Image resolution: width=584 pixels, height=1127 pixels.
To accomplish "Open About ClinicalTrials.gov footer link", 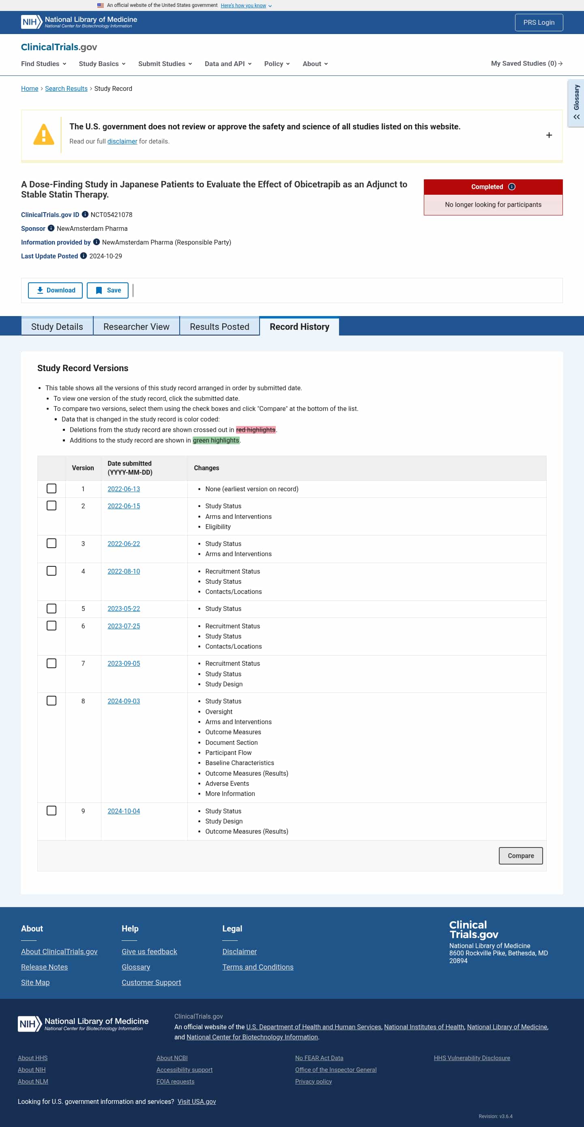I will point(59,951).
